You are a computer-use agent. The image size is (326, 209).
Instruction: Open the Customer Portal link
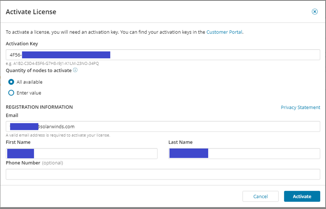tap(224, 32)
